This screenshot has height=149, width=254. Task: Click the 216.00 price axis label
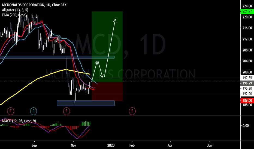click(x=247, y=28)
